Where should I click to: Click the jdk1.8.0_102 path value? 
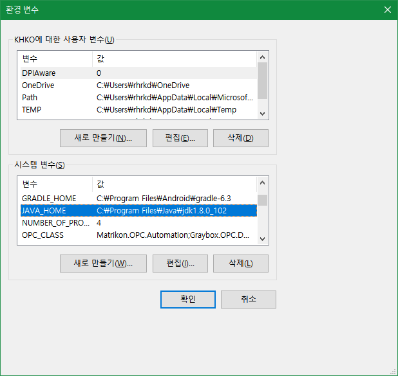[162, 211]
